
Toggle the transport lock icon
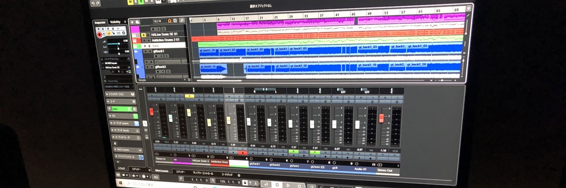pyautogui.click(x=246, y=183)
